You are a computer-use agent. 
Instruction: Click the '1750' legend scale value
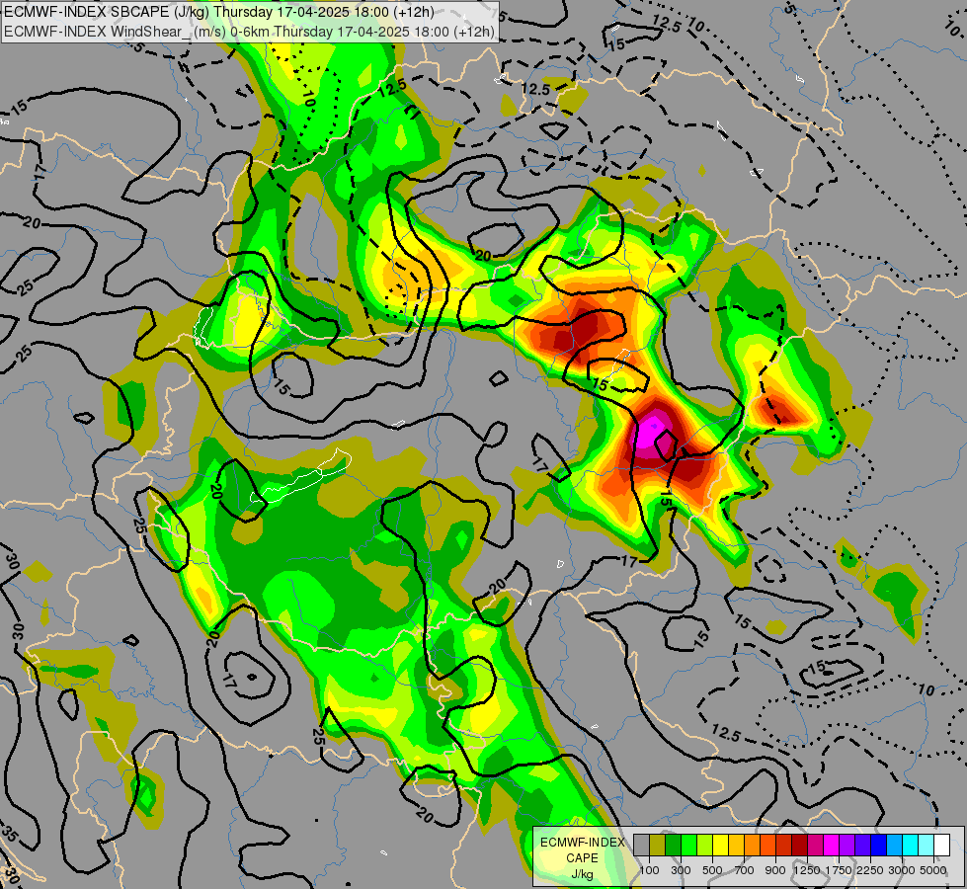(x=839, y=870)
